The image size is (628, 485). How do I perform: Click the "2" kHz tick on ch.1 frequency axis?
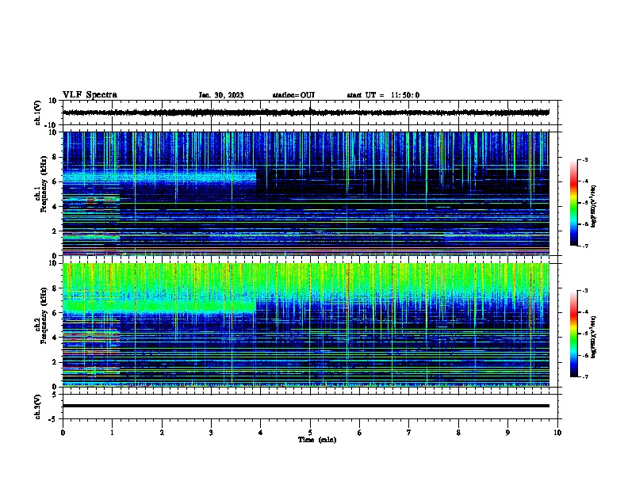(55, 231)
